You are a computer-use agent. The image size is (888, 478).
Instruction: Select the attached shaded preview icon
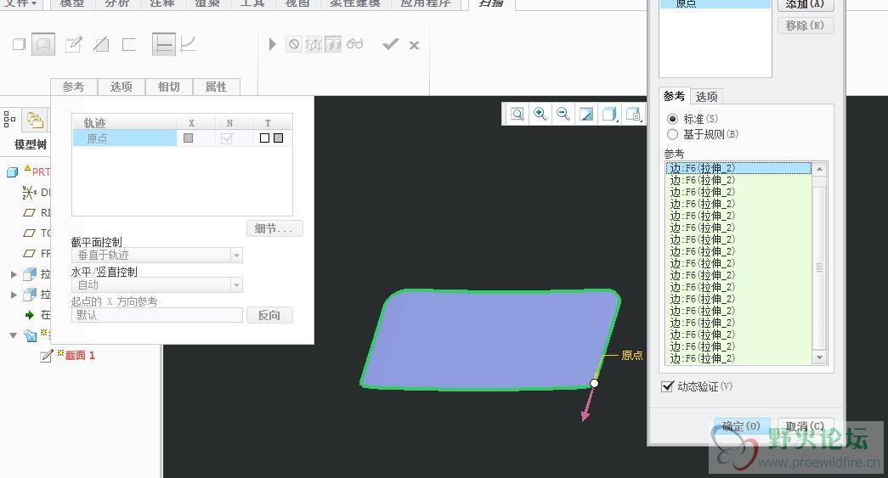coord(333,44)
